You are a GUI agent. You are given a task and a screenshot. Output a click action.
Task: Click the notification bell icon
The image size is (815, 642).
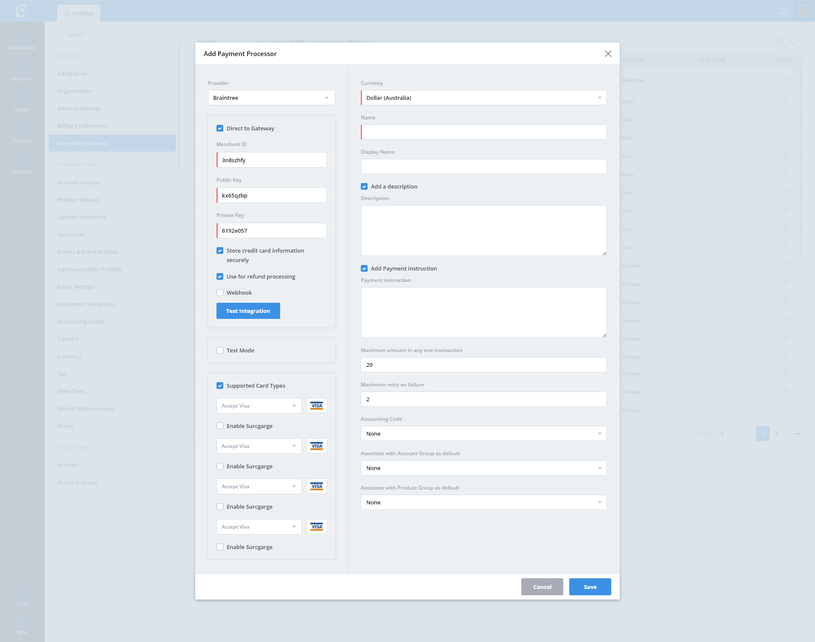tap(783, 11)
